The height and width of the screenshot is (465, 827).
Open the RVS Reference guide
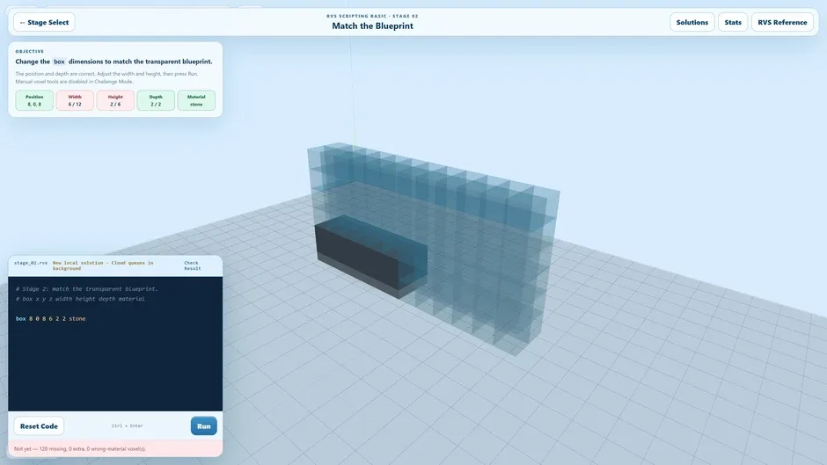[x=782, y=22]
